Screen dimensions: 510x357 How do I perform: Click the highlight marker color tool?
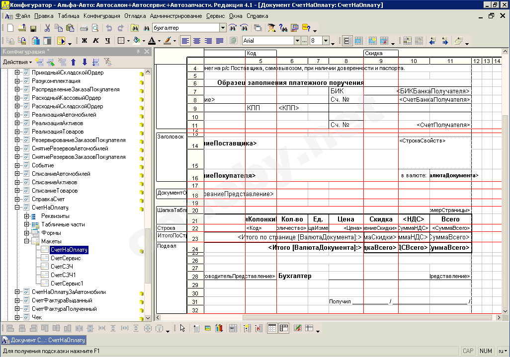(168, 41)
